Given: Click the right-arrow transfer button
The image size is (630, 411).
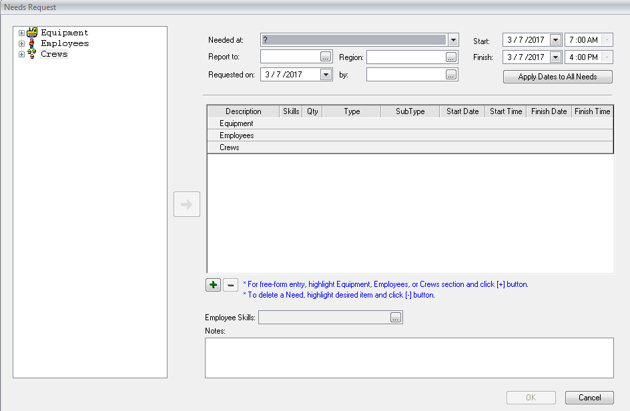Looking at the screenshot, I should (x=186, y=204).
